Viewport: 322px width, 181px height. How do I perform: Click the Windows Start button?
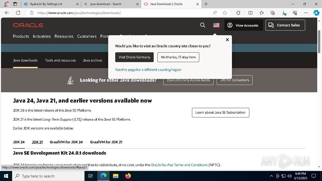click(x=6, y=176)
